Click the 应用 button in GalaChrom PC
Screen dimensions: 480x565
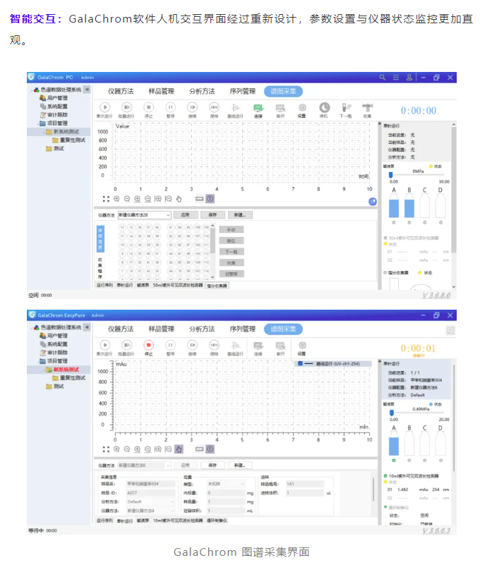click(186, 215)
